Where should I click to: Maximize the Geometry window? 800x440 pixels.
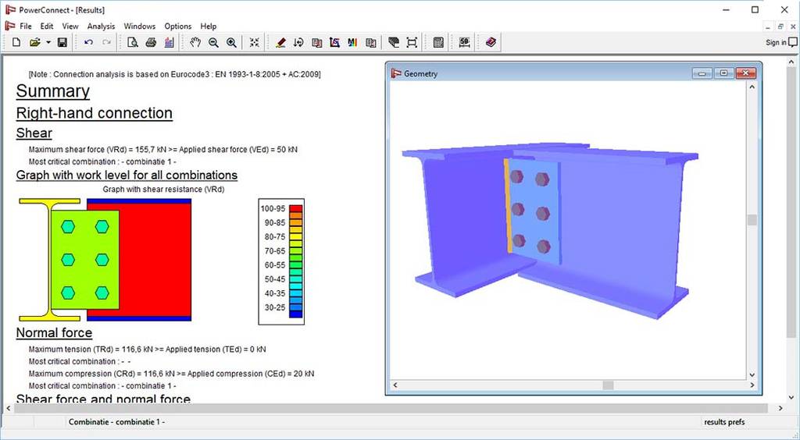click(723, 73)
